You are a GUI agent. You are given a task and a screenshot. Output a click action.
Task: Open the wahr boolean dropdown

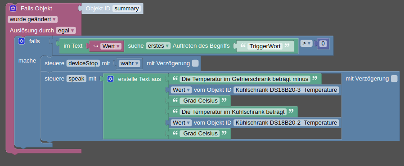click(130, 63)
